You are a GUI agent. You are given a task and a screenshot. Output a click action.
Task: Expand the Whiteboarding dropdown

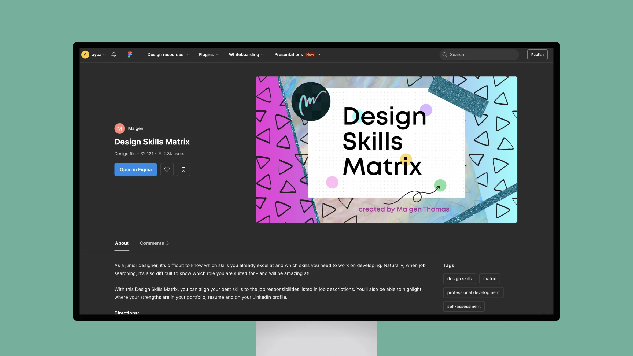click(x=246, y=54)
